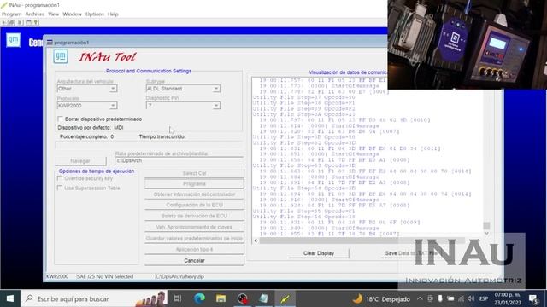Click the Windows search box
Viewport: 547px width, 307px height.
point(95,298)
